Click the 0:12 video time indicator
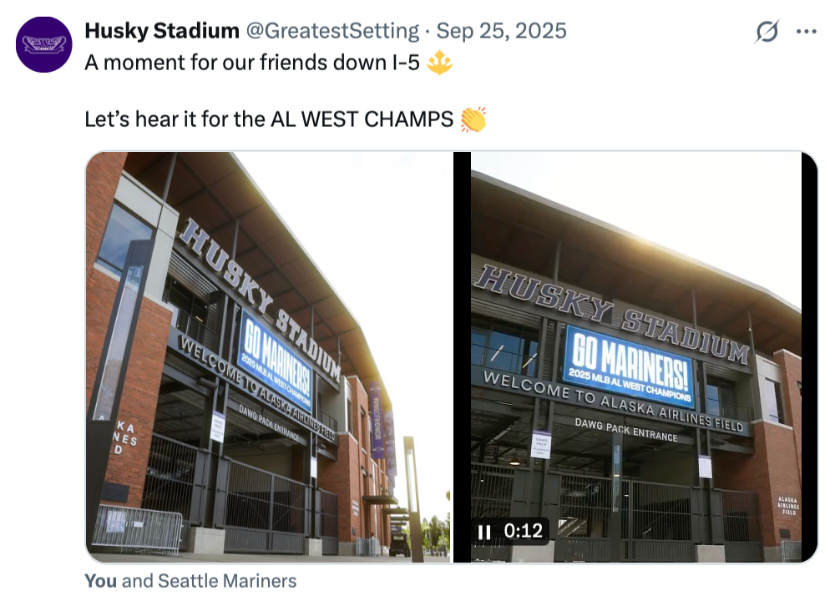Screen dimensions: 835x606 (x=523, y=531)
